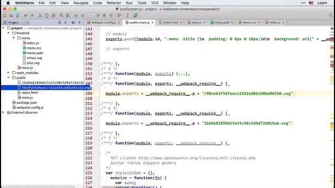Open the Project panel gear settings
This screenshot has height=188, width=335.
click(73, 22)
